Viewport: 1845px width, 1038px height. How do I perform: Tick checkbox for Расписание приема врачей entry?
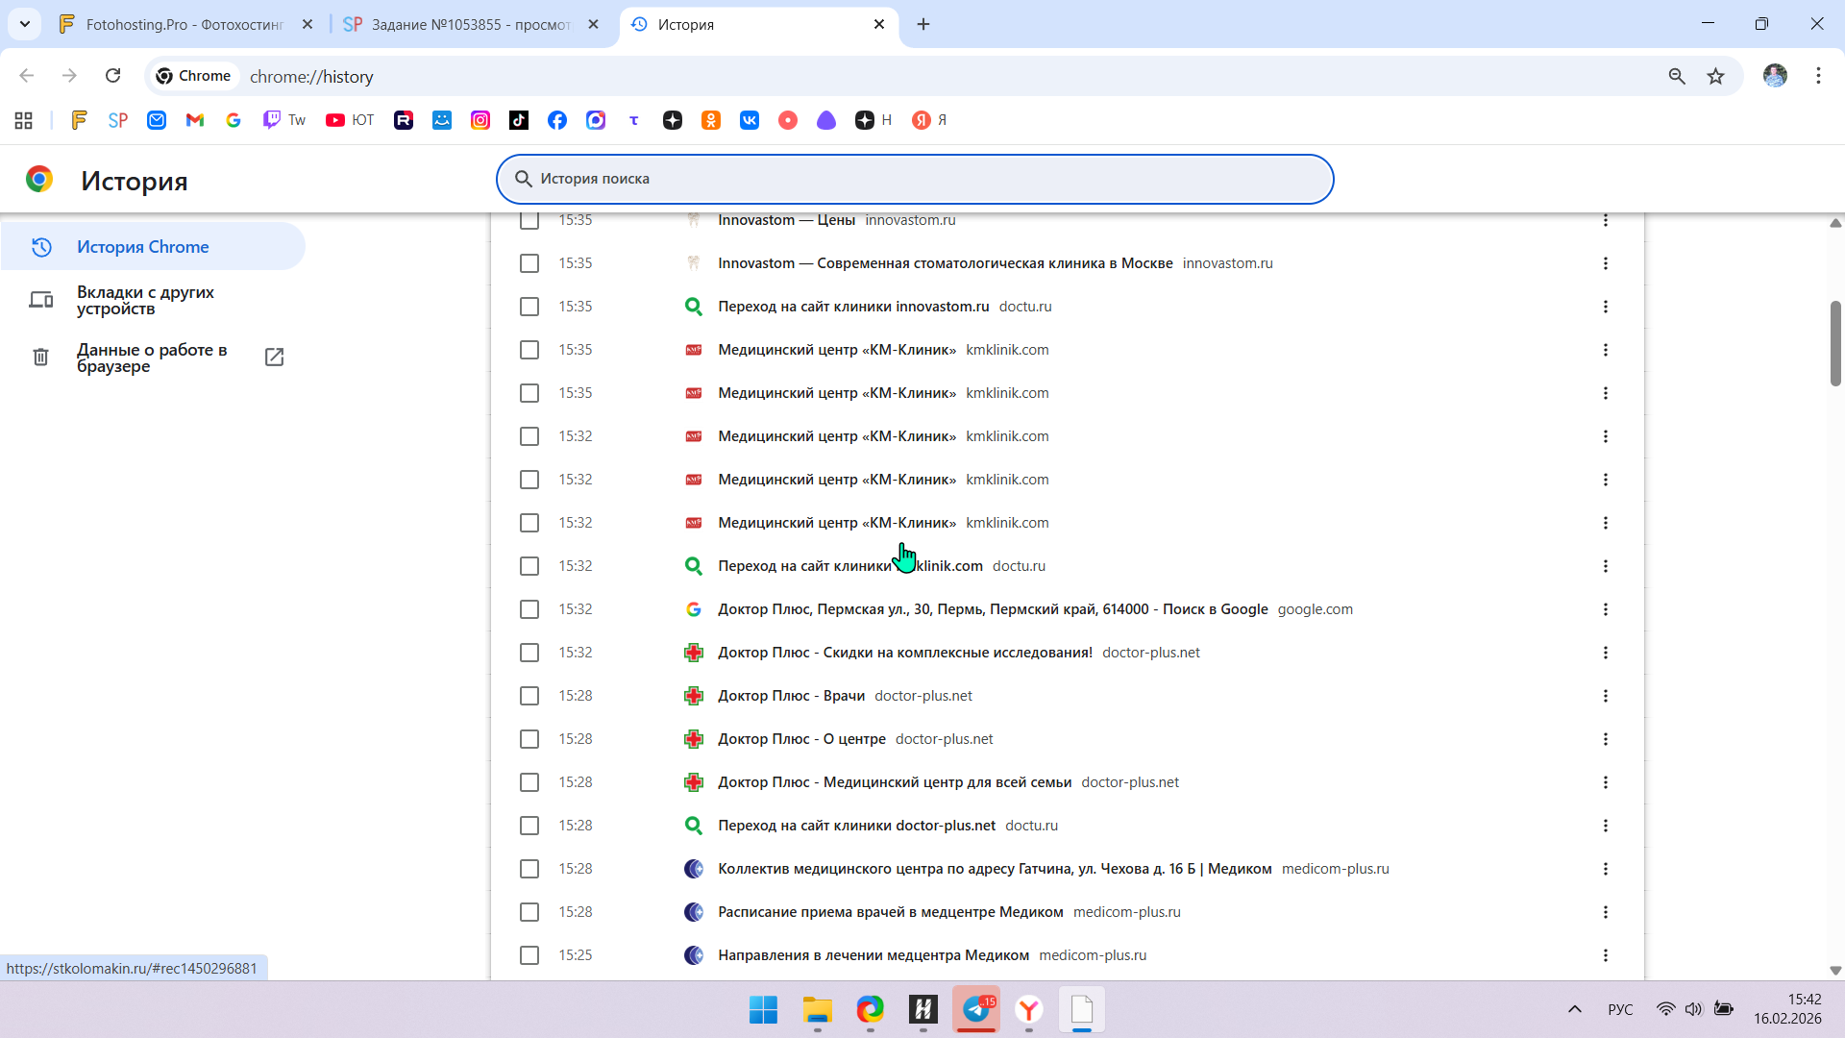[529, 912]
